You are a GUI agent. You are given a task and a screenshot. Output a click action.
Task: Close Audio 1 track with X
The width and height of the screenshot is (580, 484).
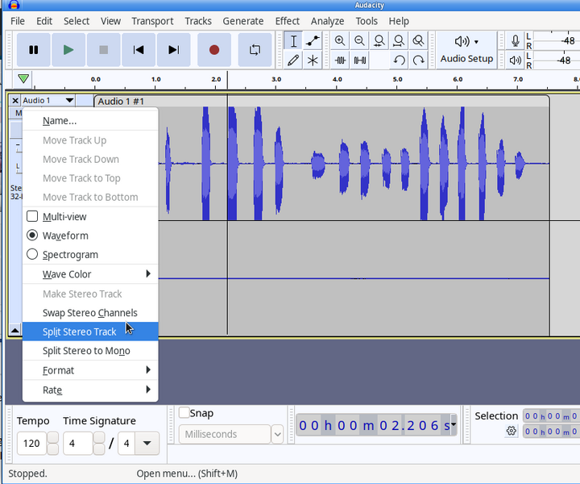pyautogui.click(x=14, y=100)
